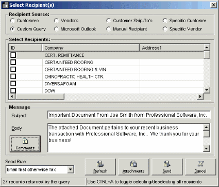Check the box for DIVERSAFOAM
The width and height of the screenshot is (219, 187).
(x=13, y=84)
